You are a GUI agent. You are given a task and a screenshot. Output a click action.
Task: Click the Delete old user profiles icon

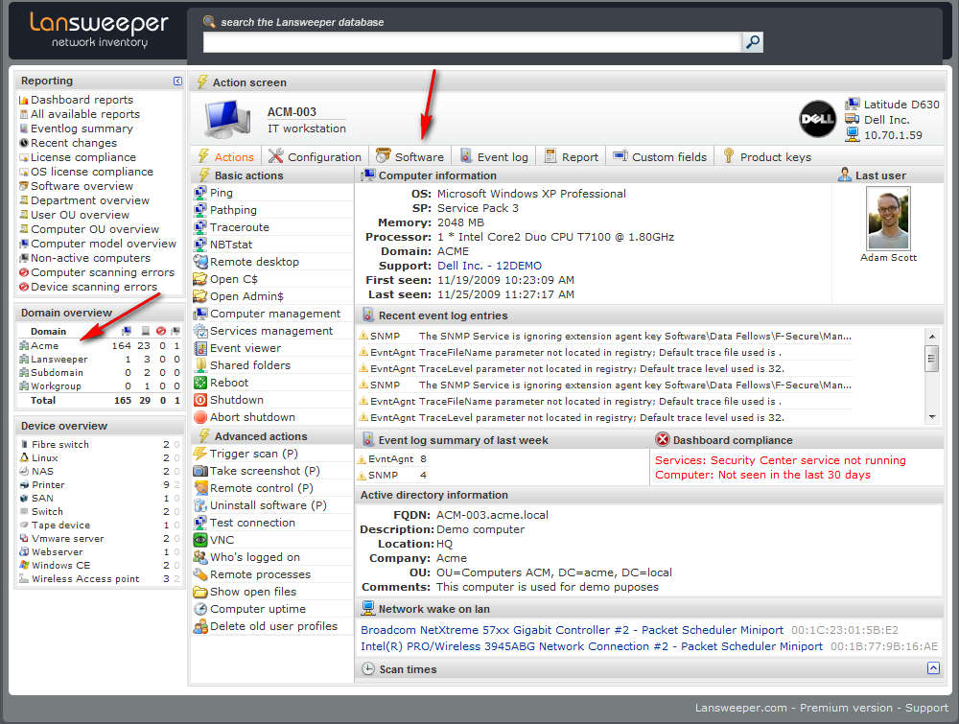point(200,626)
